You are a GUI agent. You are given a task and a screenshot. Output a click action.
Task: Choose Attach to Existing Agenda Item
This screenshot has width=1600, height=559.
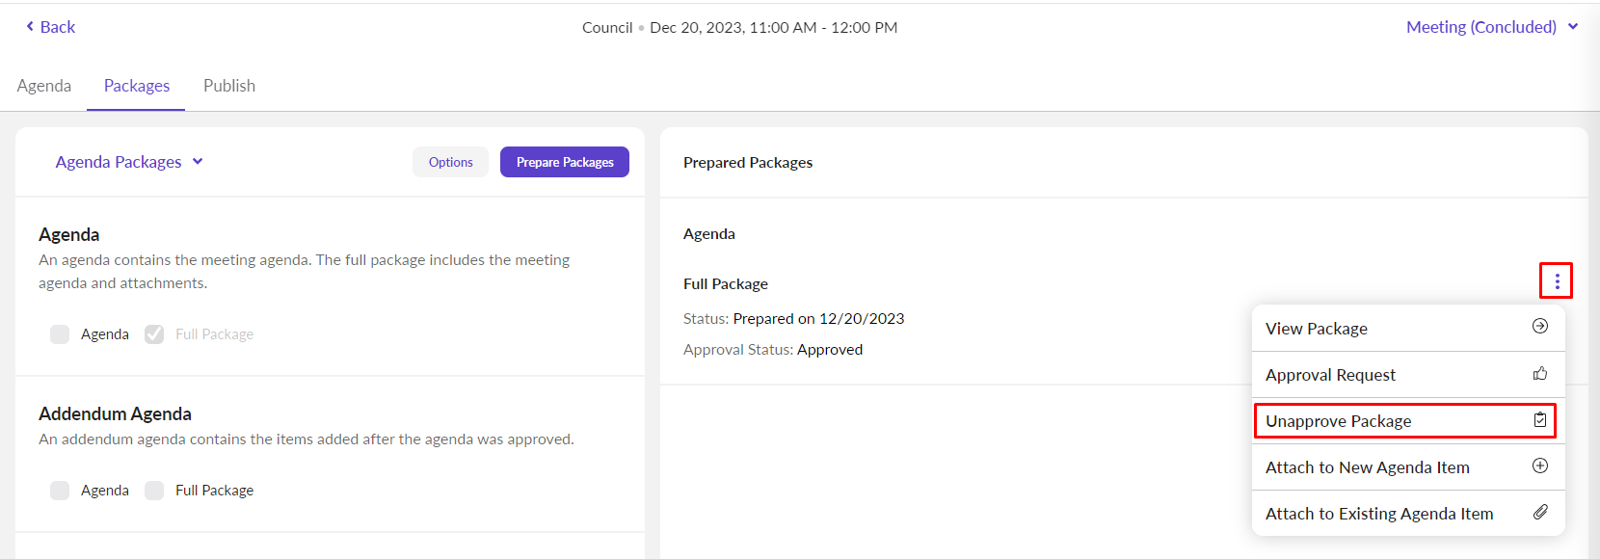point(1379,514)
